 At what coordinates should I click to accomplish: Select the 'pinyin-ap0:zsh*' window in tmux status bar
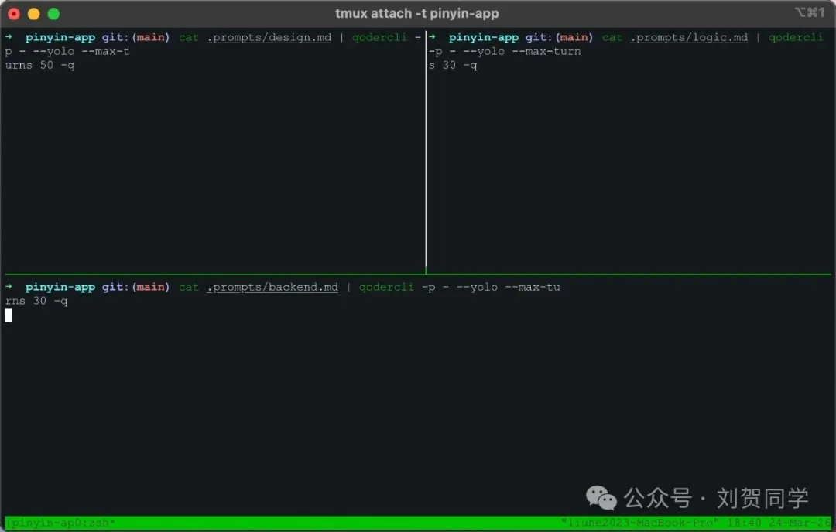click(60, 523)
